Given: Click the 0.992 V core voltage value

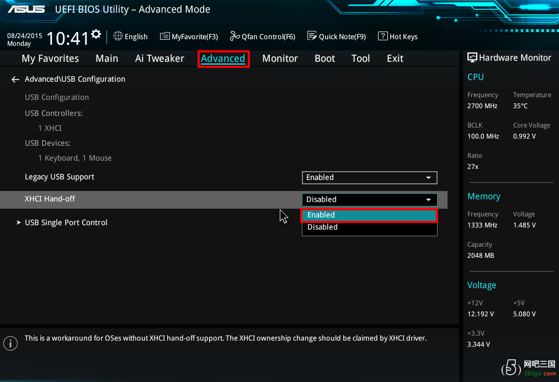Looking at the screenshot, I should click(524, 136).
